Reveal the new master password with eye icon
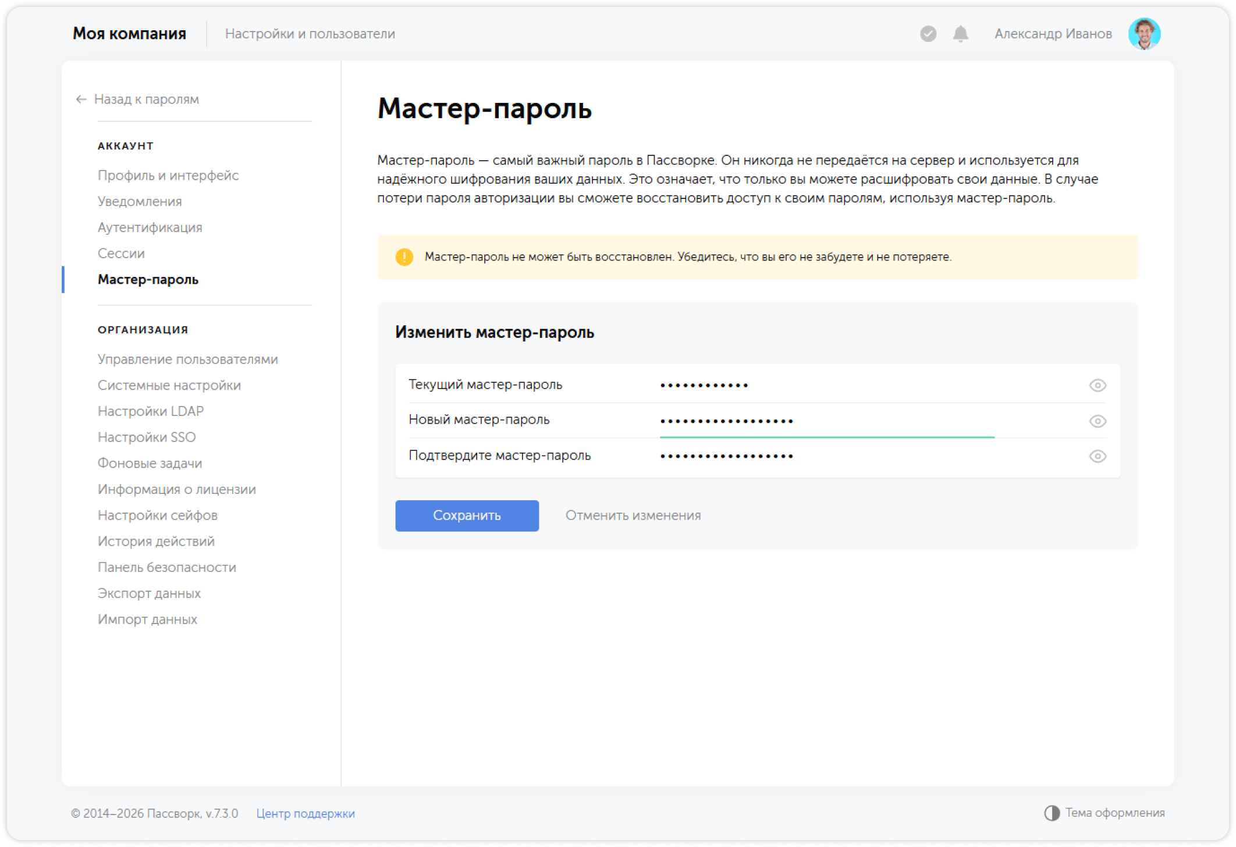The image size is (1236, 847). tap(1098, 421)
